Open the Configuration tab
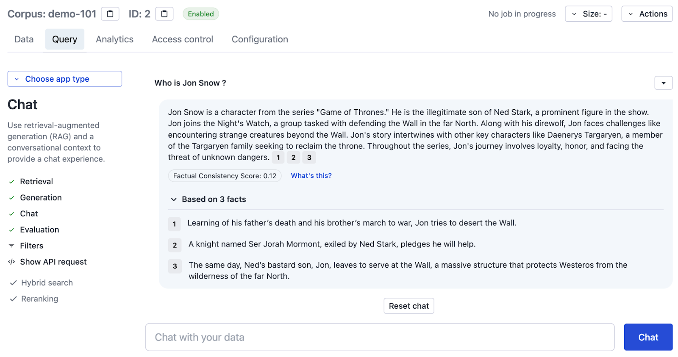Viewport: 678px width, 357px height. 260,39
